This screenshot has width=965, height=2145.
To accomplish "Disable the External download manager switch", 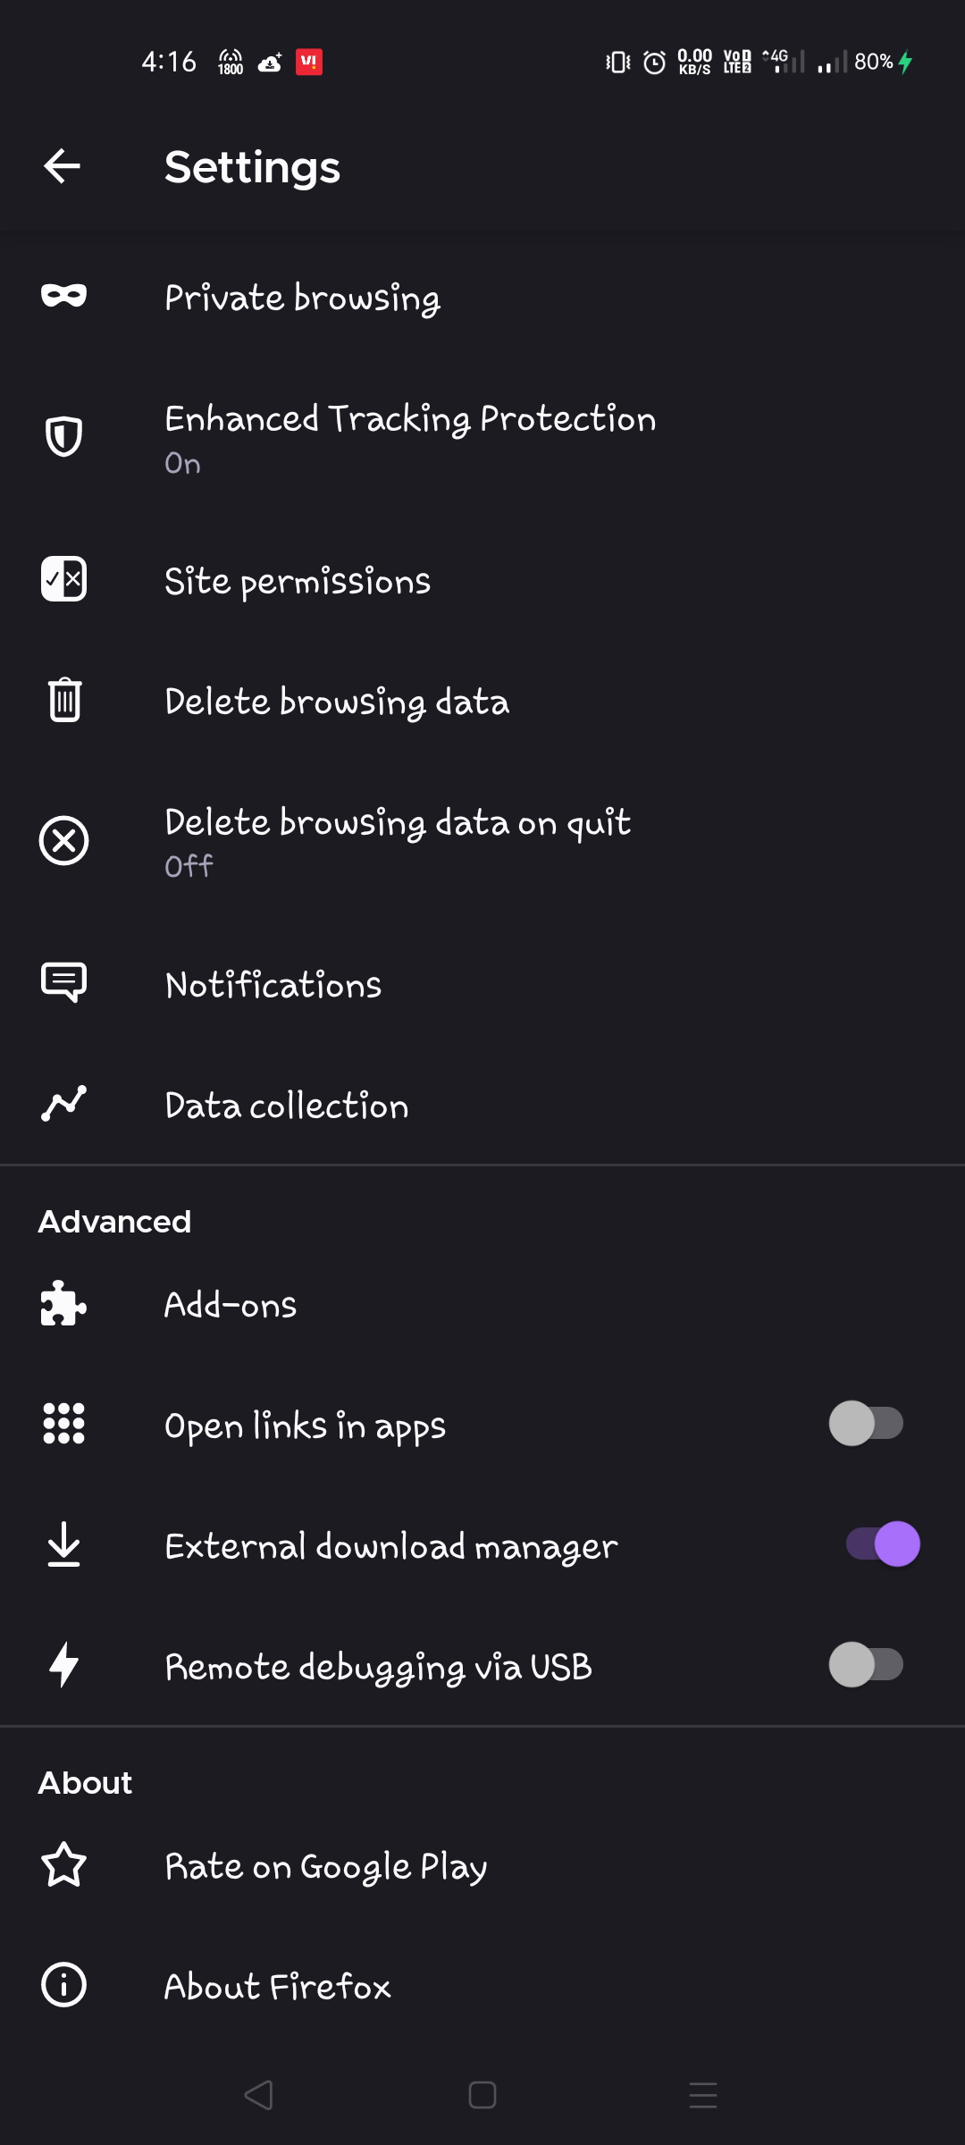I will point(883,1544).
